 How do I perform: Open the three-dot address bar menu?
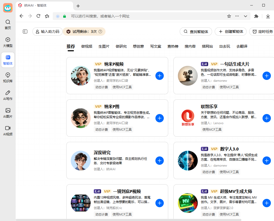click(x=237, y=16)
